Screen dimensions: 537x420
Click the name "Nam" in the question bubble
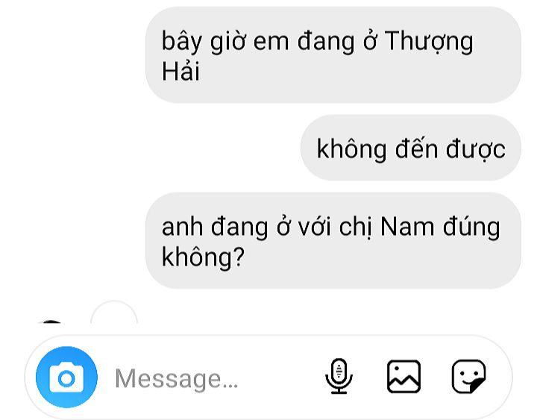pos(407,227)
